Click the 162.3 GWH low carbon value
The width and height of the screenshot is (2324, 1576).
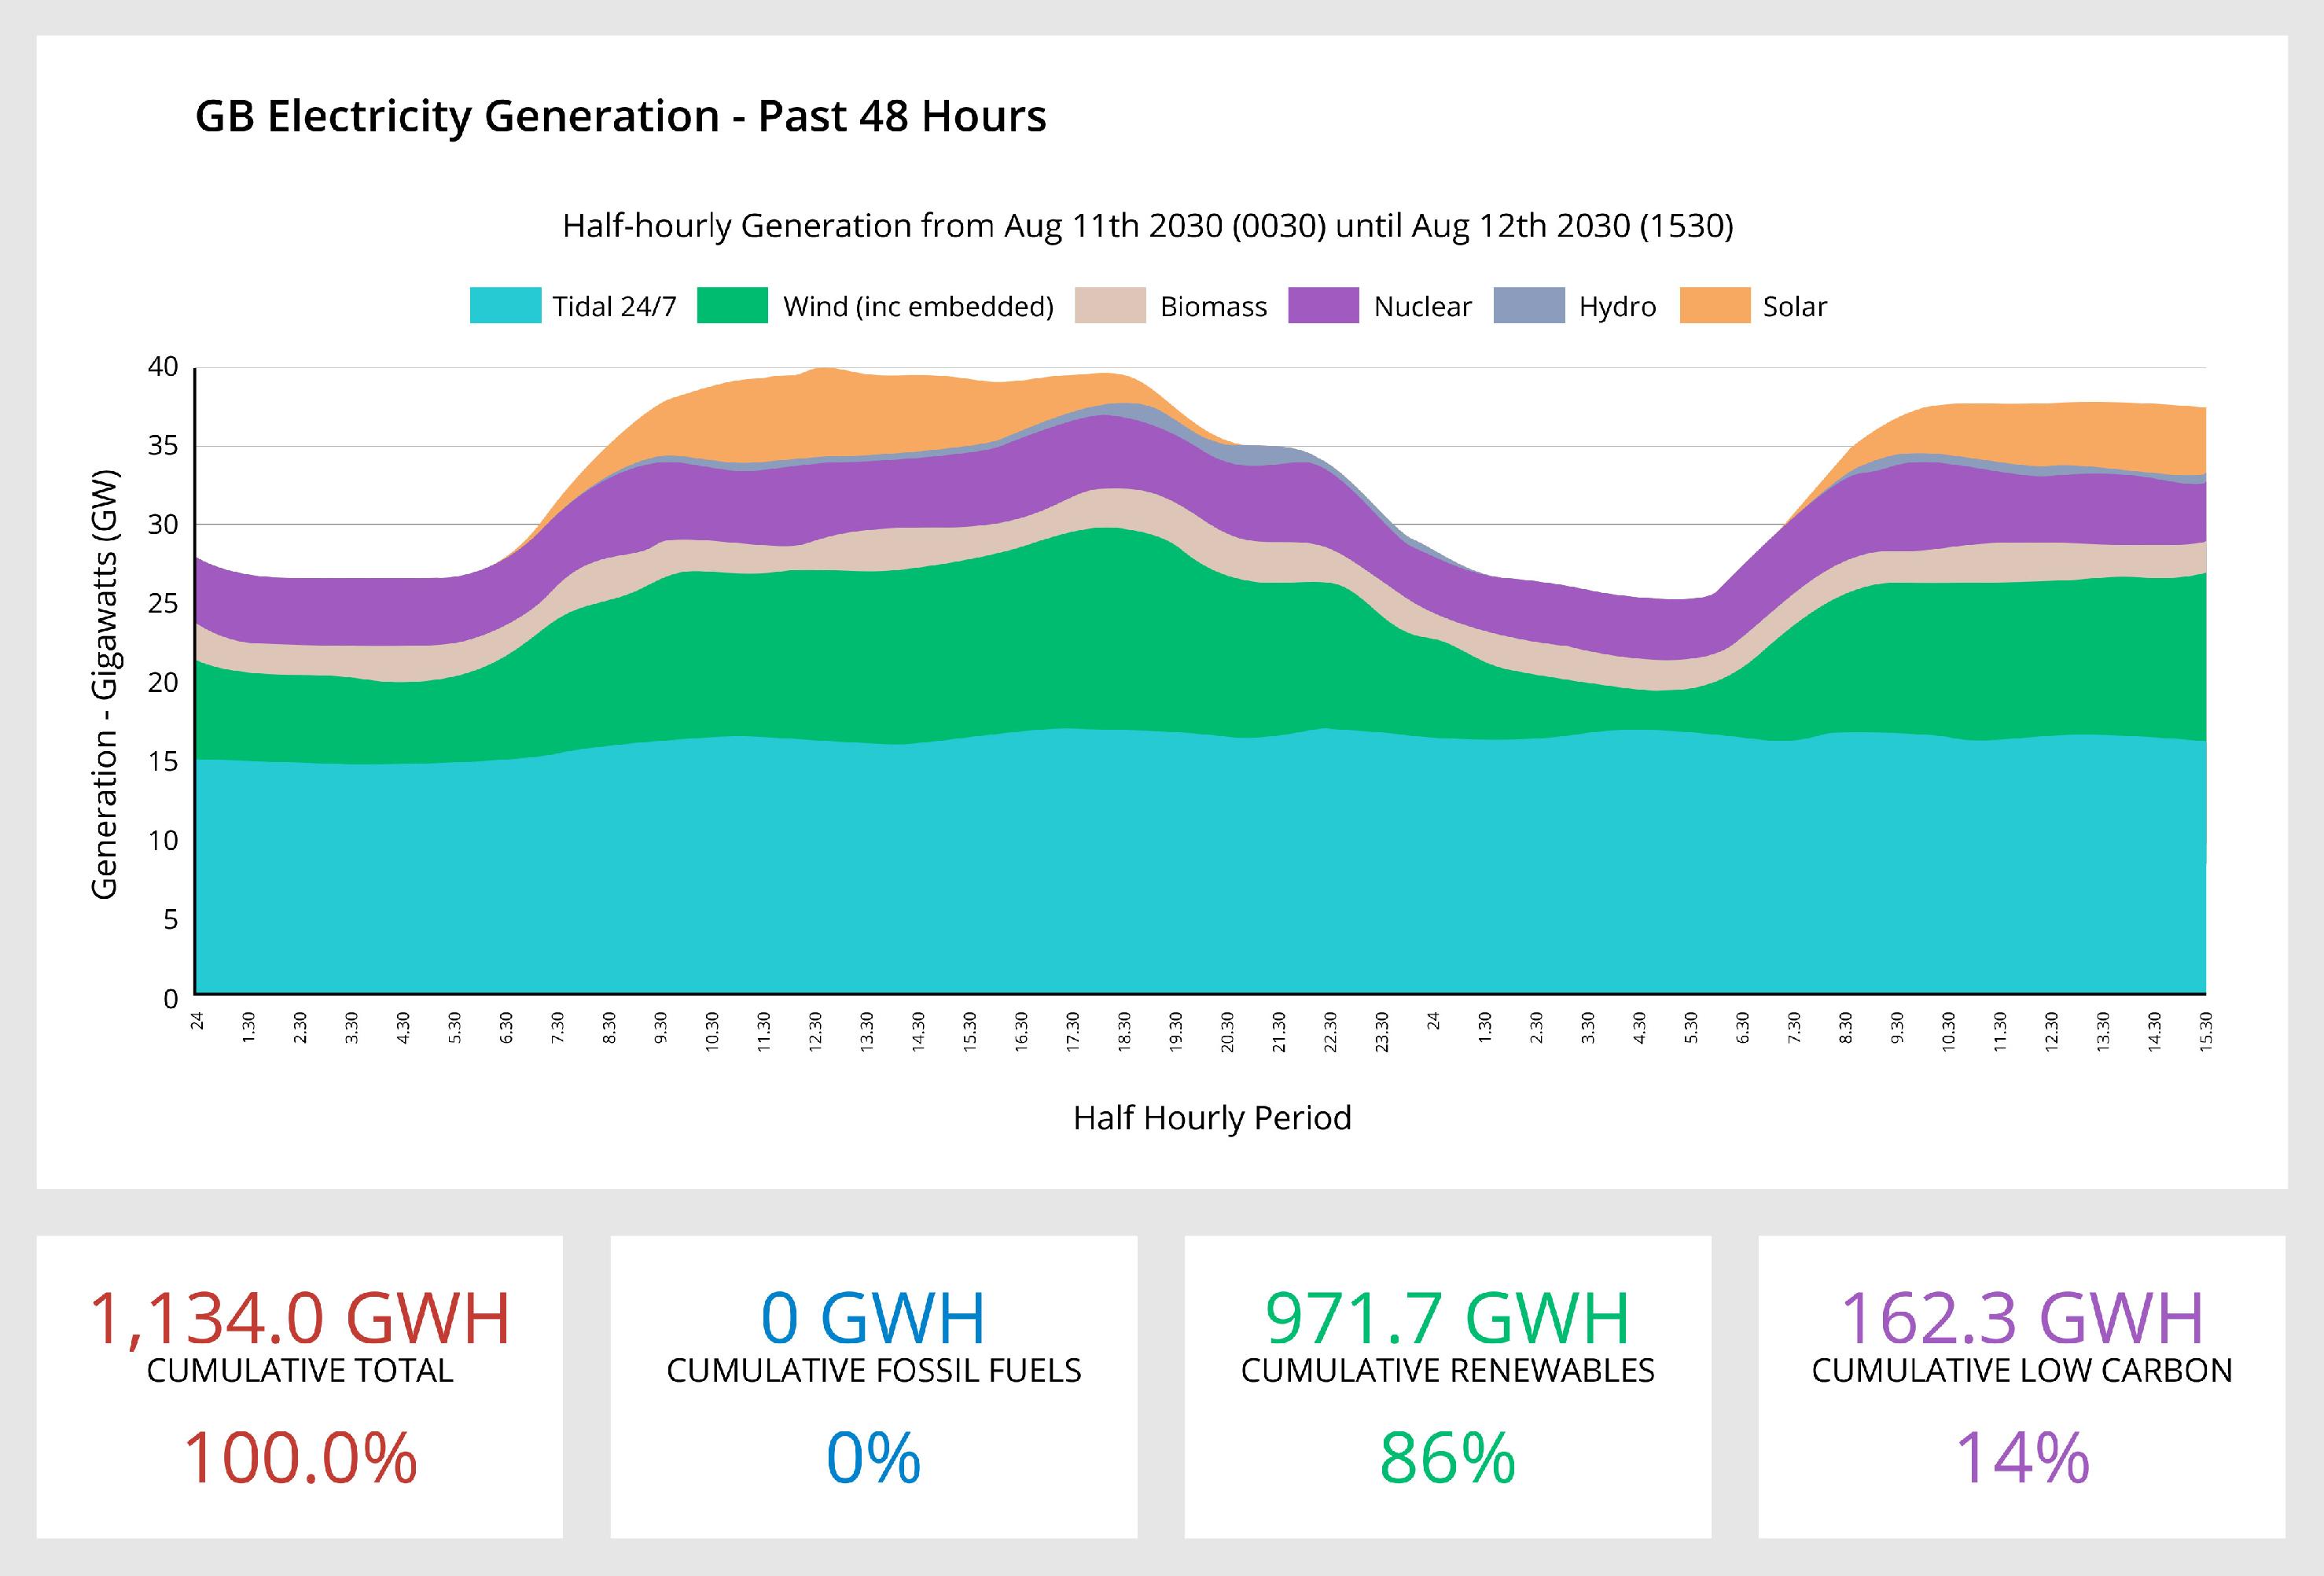coord(2021,1317)
